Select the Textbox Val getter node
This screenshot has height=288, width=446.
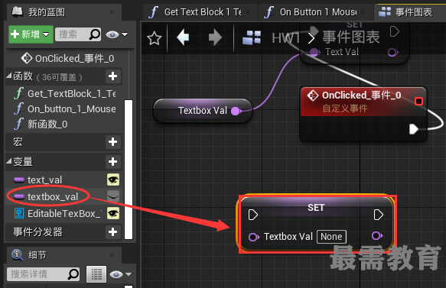click(203, 111)
